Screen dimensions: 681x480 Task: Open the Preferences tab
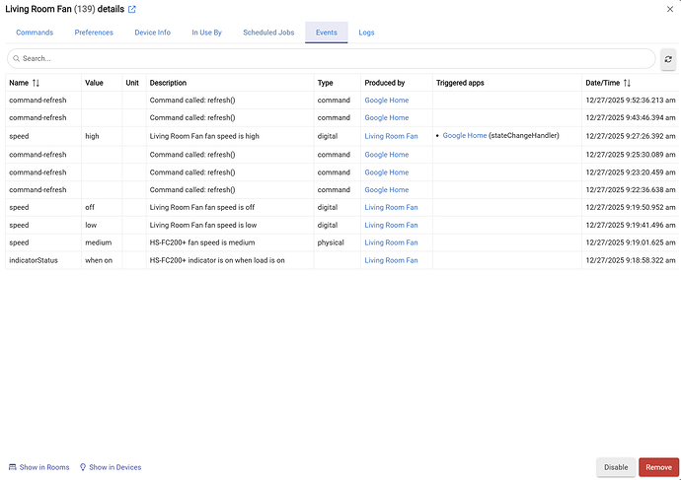pos(94,33)
